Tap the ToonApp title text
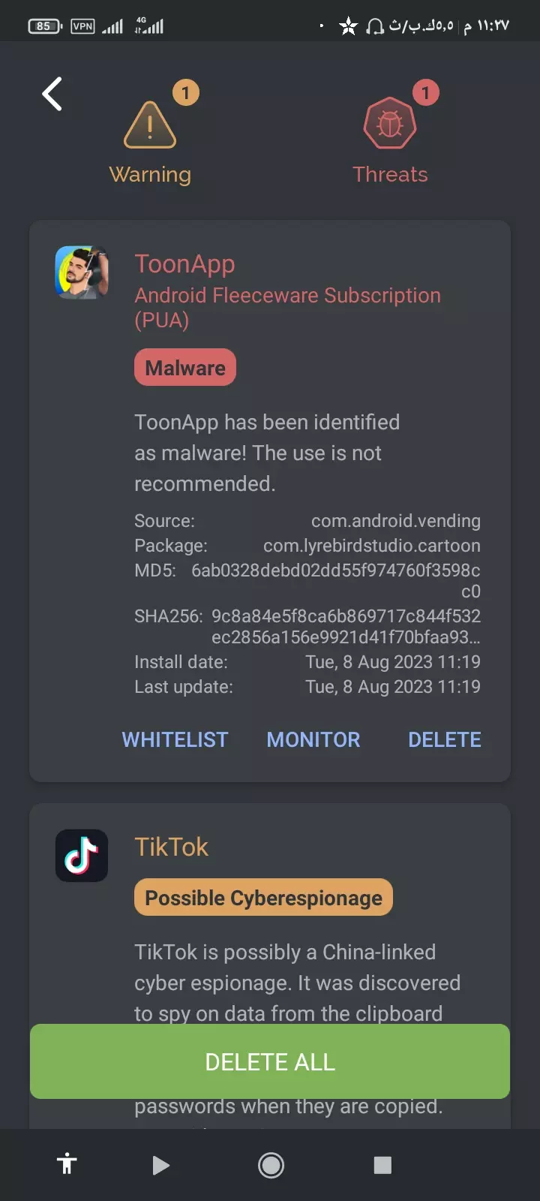The image size is (540, 1201). (184, 264)
